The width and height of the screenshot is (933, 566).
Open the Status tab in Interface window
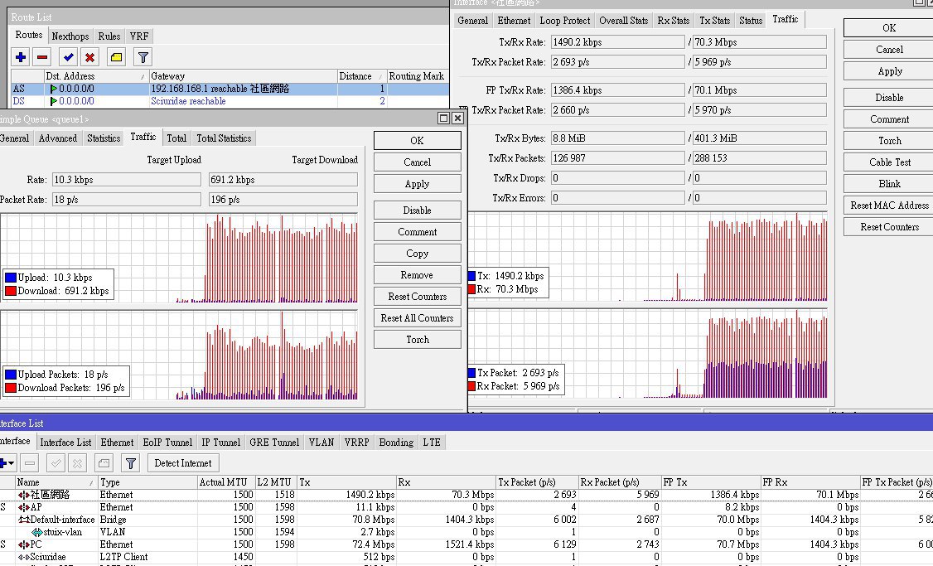point(751,20)
